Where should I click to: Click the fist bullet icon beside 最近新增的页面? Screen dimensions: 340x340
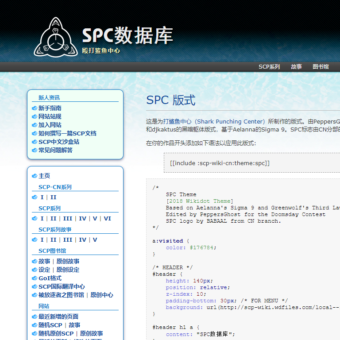click(x=35, y=317)
